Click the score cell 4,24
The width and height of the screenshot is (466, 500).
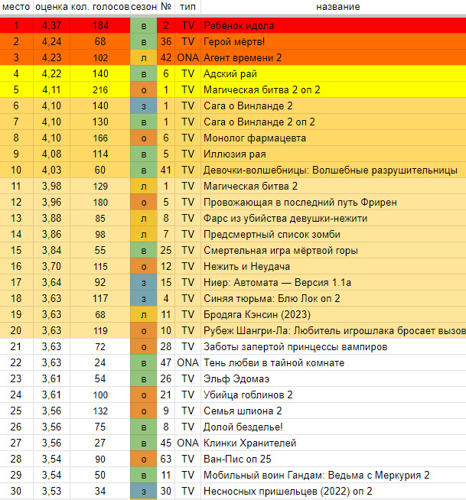tap(51, 41)
